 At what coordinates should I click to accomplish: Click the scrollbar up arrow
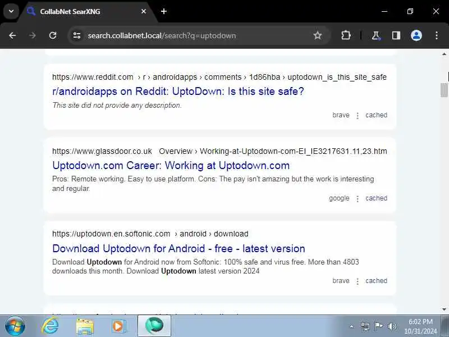tap(444, 54)
